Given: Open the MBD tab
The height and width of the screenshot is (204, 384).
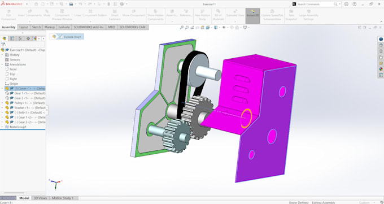Looking at the screenshot, I should coord(111,27).
